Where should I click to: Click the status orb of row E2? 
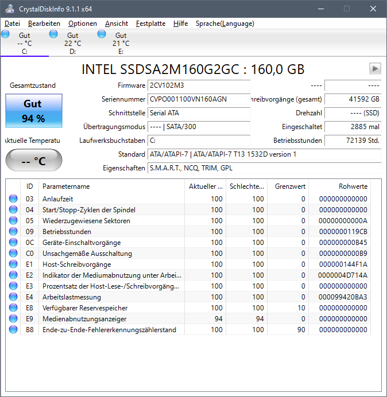[x=13, y=275]
